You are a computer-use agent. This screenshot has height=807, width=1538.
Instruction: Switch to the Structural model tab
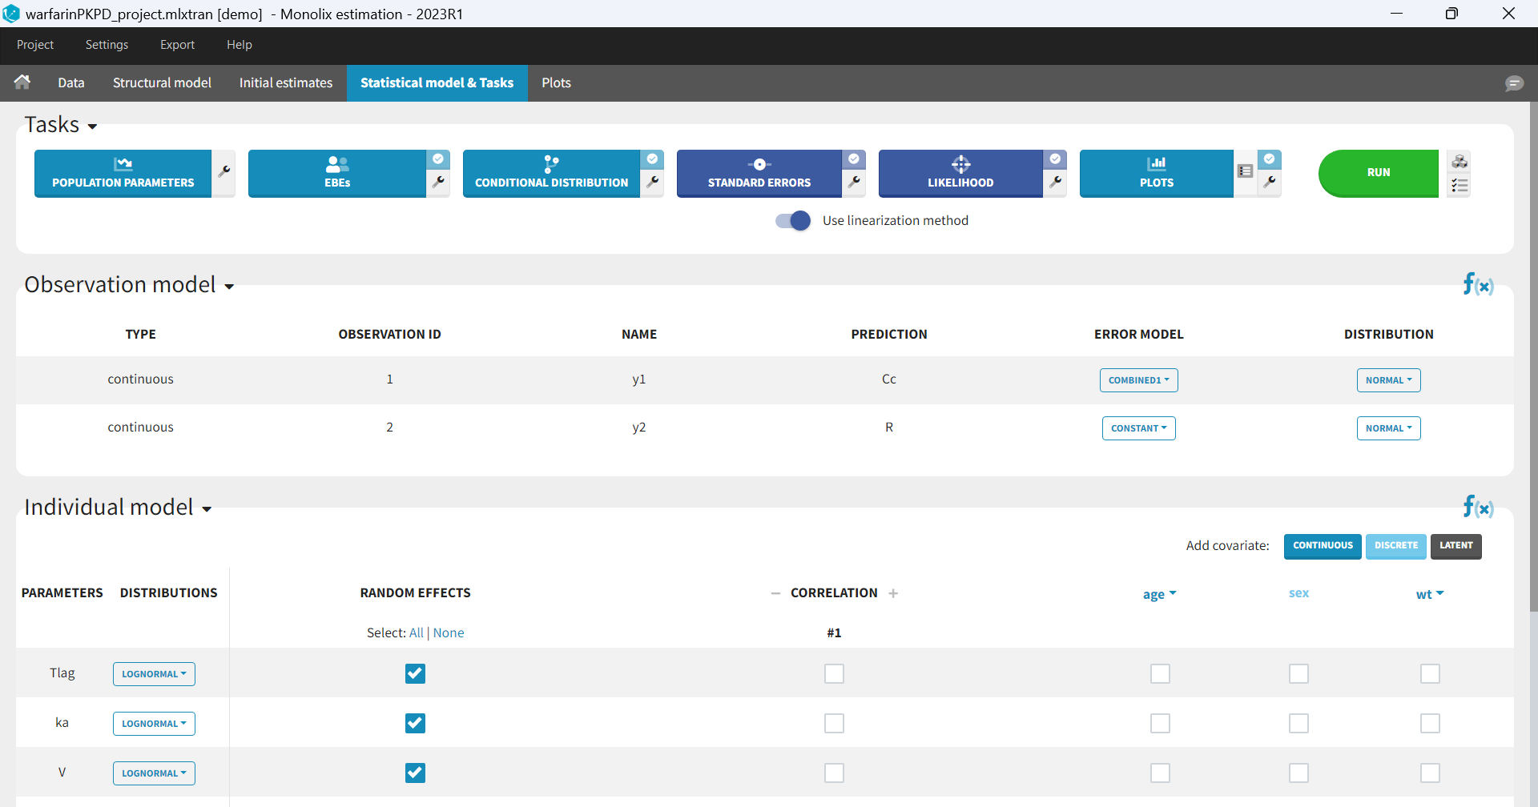click(x=162, y=83)
